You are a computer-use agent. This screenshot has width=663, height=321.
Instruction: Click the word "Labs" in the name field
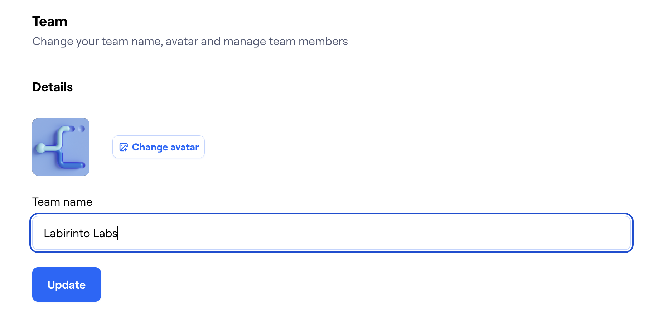coord(105,233)
